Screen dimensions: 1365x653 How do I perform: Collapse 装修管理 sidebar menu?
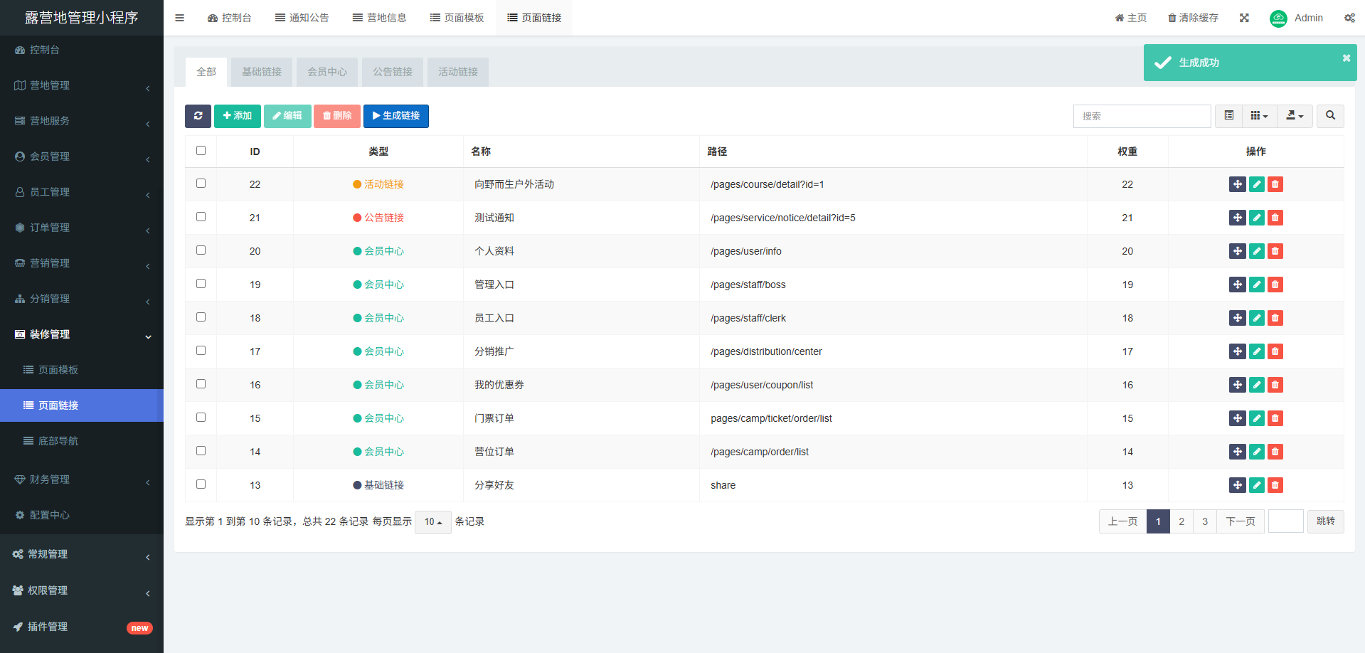82,334
